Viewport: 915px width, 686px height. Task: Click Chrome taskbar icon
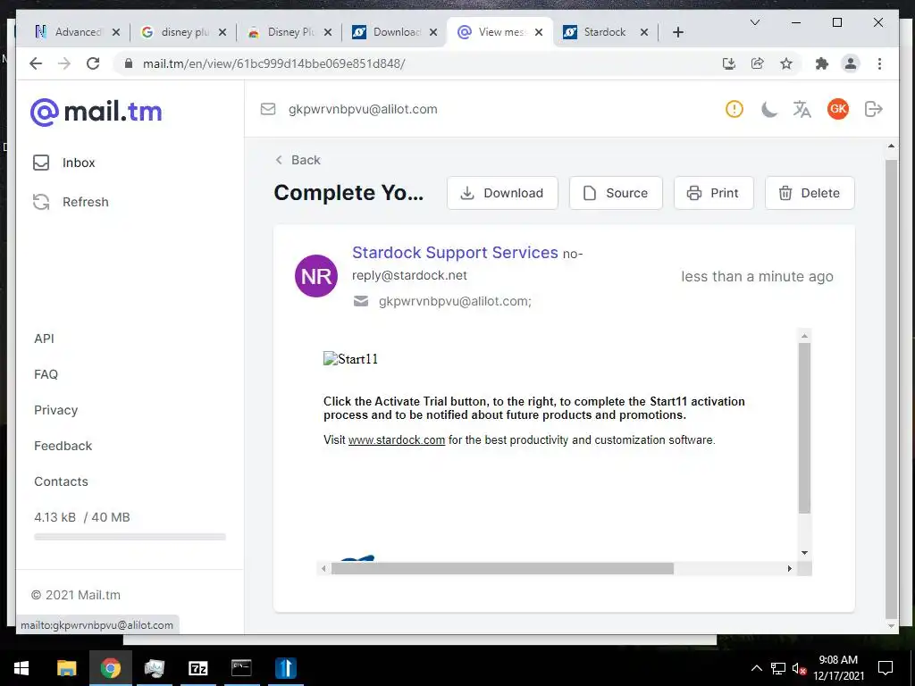[x=110, y=668]
